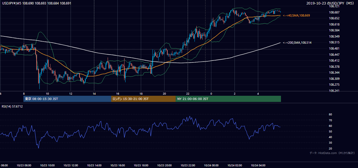Click hour label 14 on price chart axis
The height and width of the screenshot is (168, 358).
94,94
